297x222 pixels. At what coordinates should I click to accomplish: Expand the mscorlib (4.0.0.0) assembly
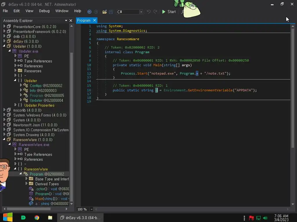pyautogui.click(x=4, y=110)
